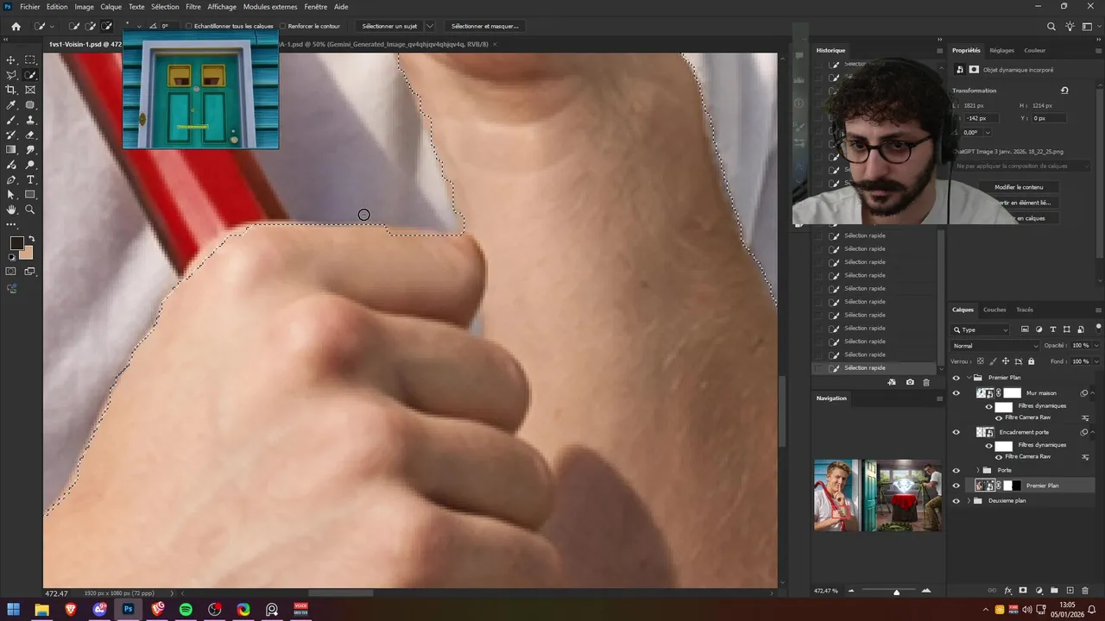The height and width of the screenshot is (621, 1105).
Task: Add layer mask in Layers panel
Action: click(1023, 591)
